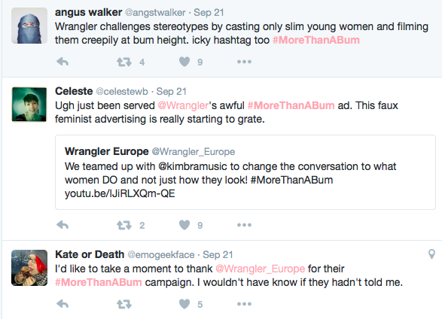Open #MoreThanABum hashtag in angus walker's tweet
This screenshot has height=319, width=442.
tap(316, 40)
